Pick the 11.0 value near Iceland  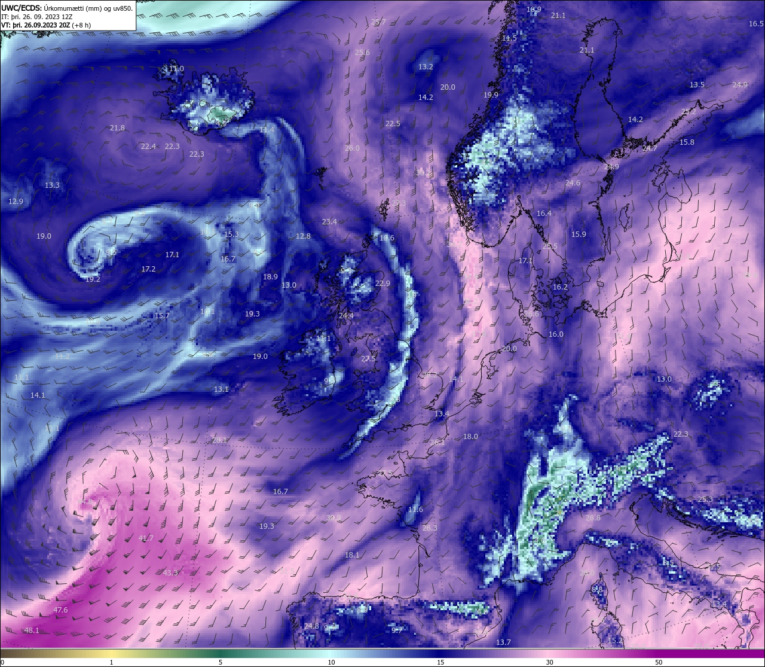pyautogui.click(x=176, y=69)
